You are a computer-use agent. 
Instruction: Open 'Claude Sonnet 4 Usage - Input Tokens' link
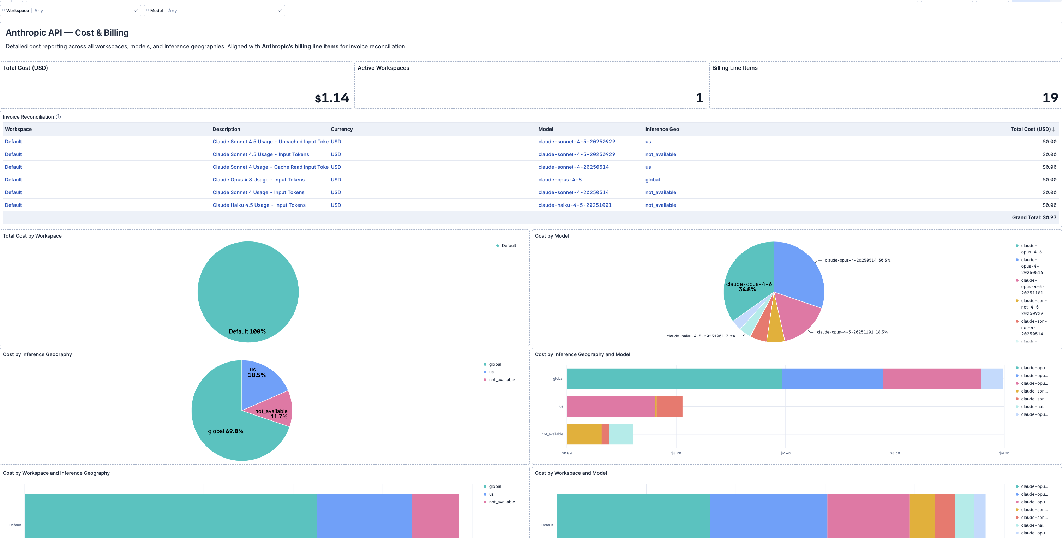tap(258, 192)
